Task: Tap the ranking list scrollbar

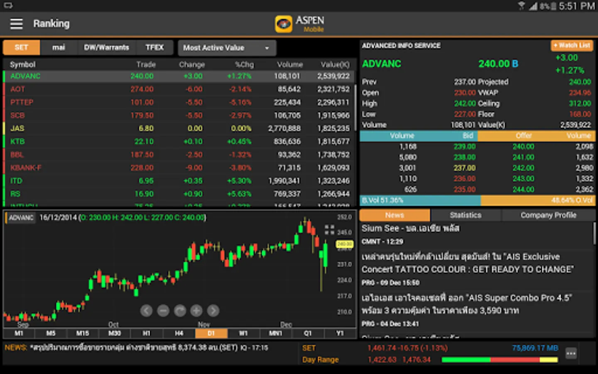Action: coord(355,107)
